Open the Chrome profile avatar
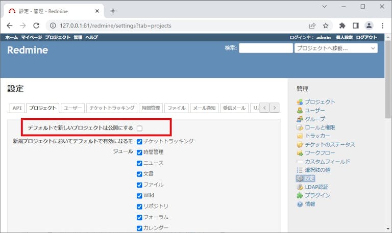 369,25
